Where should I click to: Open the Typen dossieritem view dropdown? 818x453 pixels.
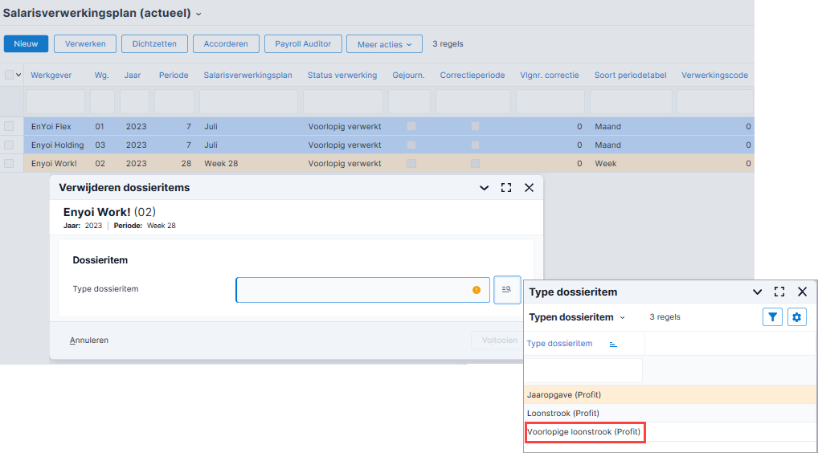(623, 317)
